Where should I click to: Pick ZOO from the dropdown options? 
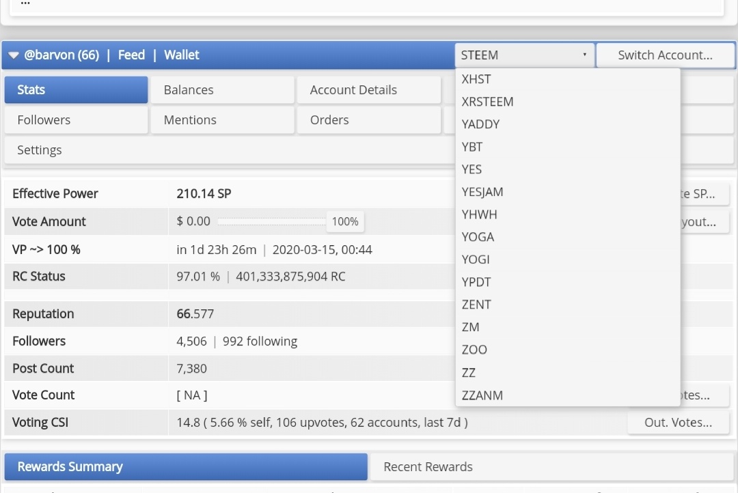(568, 350)
